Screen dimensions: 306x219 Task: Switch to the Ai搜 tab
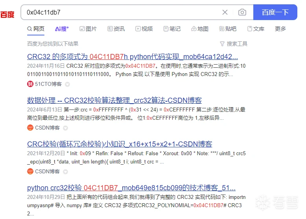tap(62, 29)
